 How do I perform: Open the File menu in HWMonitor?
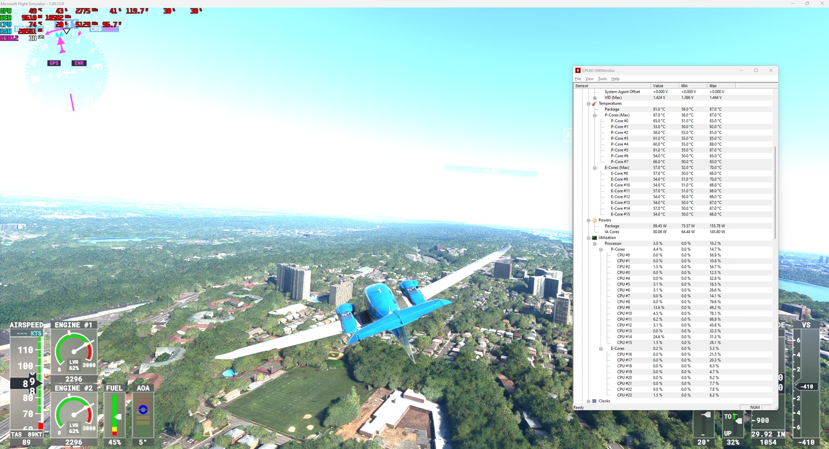[578, 79]
